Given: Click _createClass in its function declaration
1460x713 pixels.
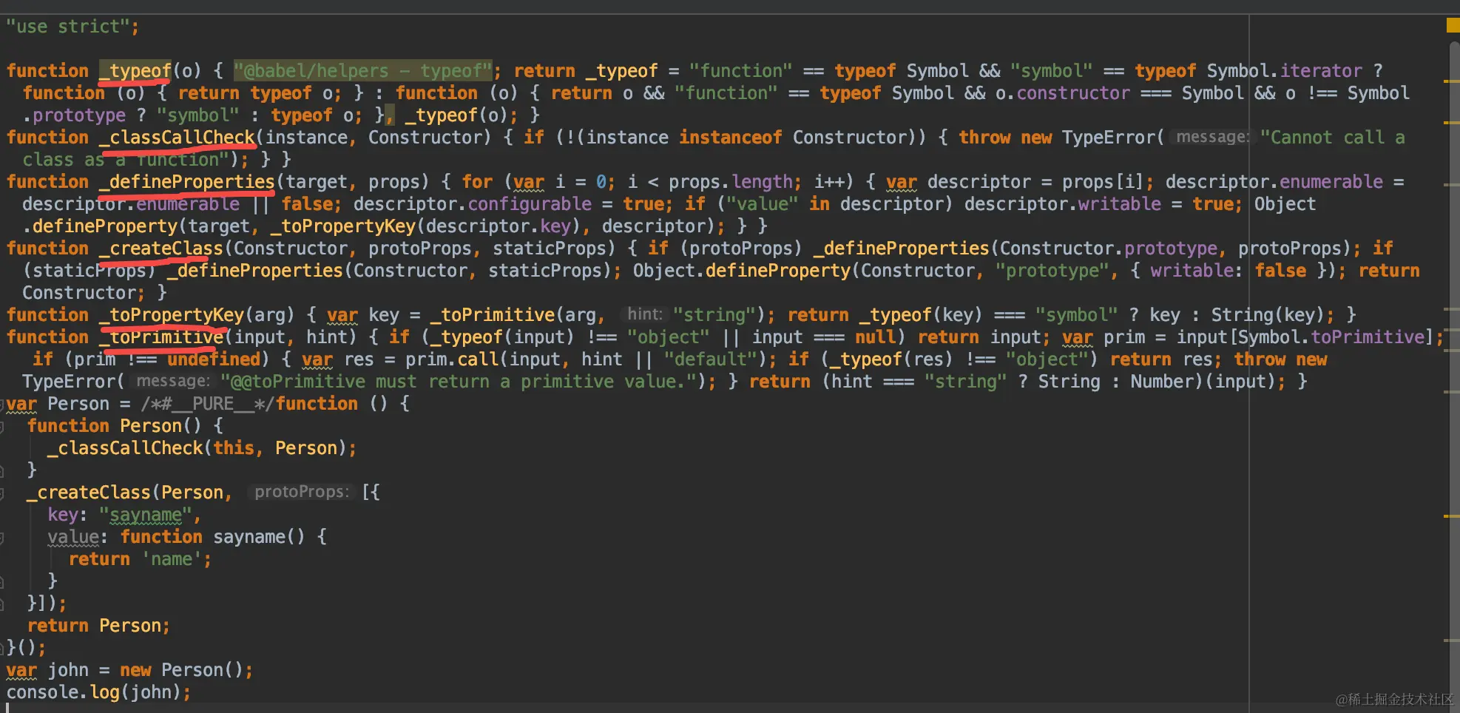Looking at the screenshot, I should pyautogui.click(x=161, y=249).
